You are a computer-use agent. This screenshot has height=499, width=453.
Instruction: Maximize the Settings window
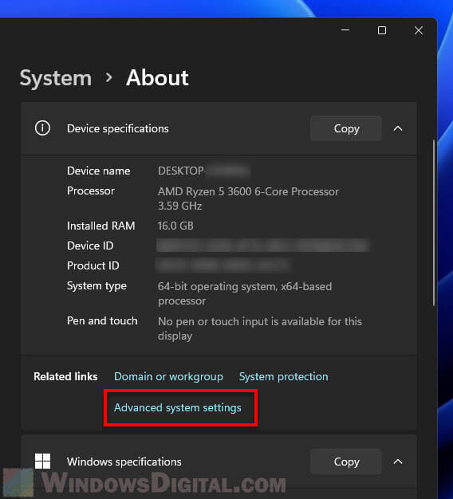(x=382, y=30)
